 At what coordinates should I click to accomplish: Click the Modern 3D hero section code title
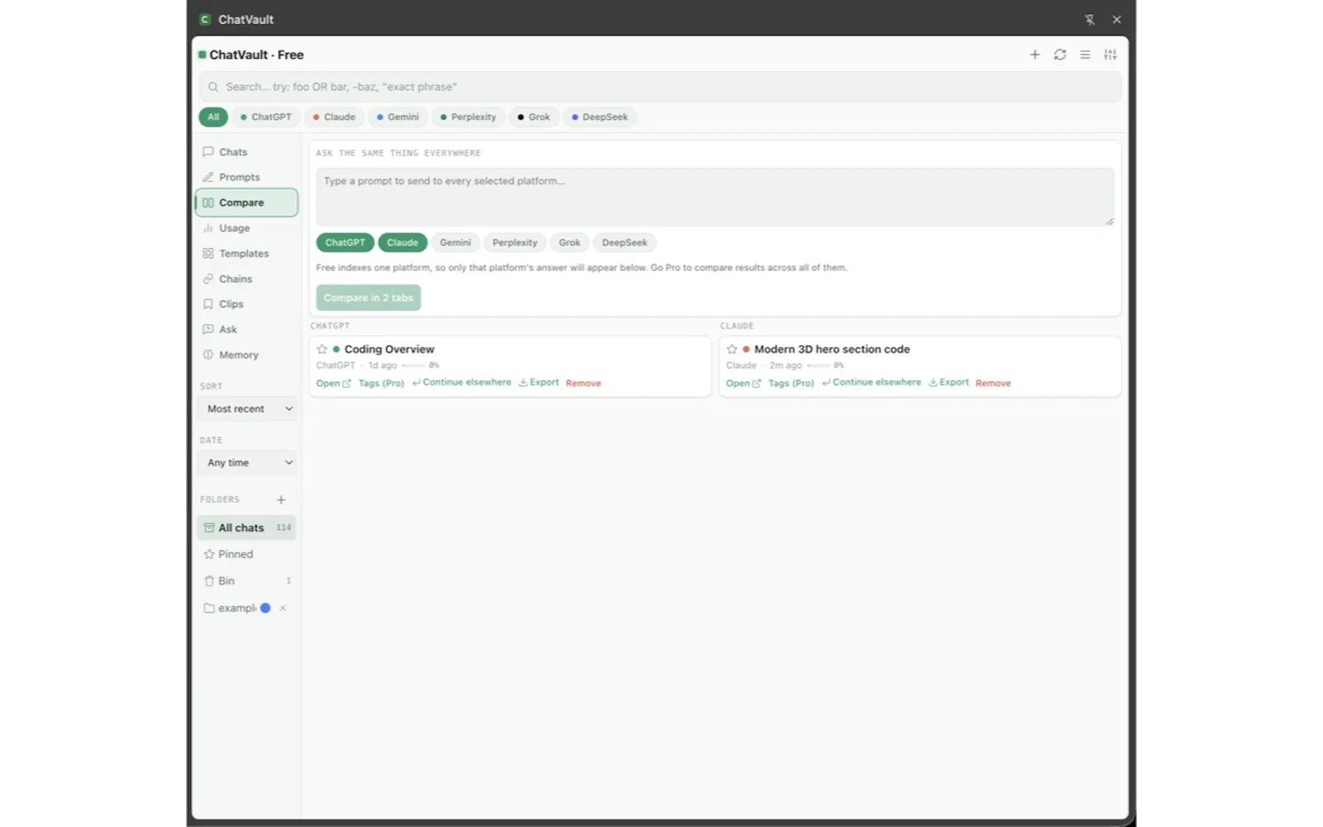tap(832, 349)
